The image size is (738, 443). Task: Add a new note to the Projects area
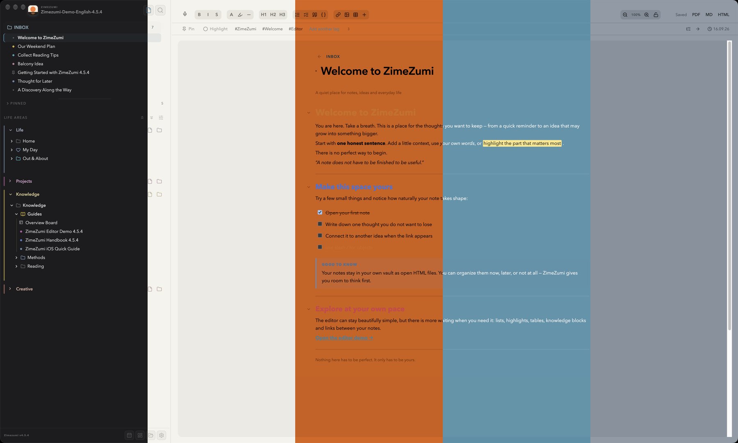point(150,181)
